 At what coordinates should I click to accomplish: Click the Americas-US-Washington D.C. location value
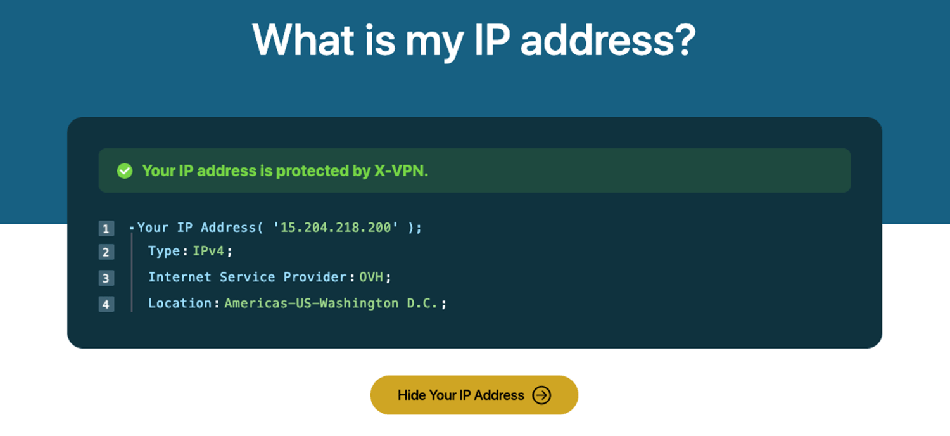331,304
